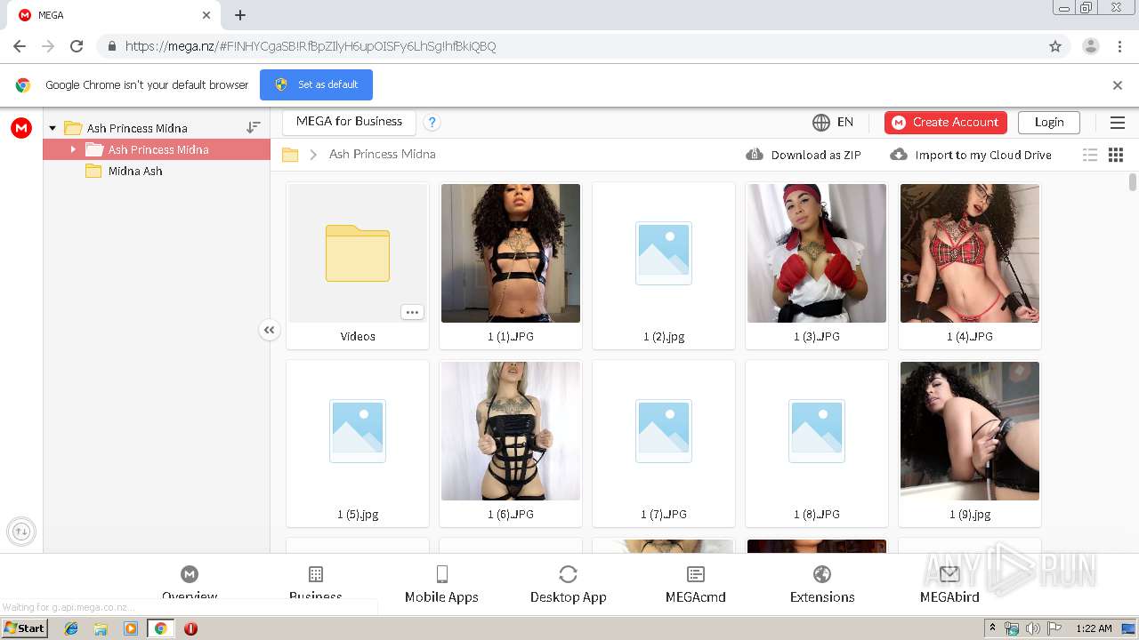Expand the highlighted Ash Princess Midna subfolder
The width and height of the screenshot is (1139, 640).
pos(73,149)
